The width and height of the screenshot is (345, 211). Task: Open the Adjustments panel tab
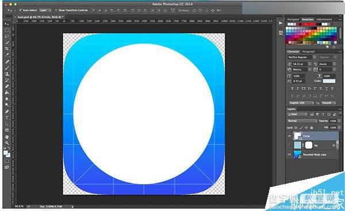pyautogui.click(x=324, y=19)
